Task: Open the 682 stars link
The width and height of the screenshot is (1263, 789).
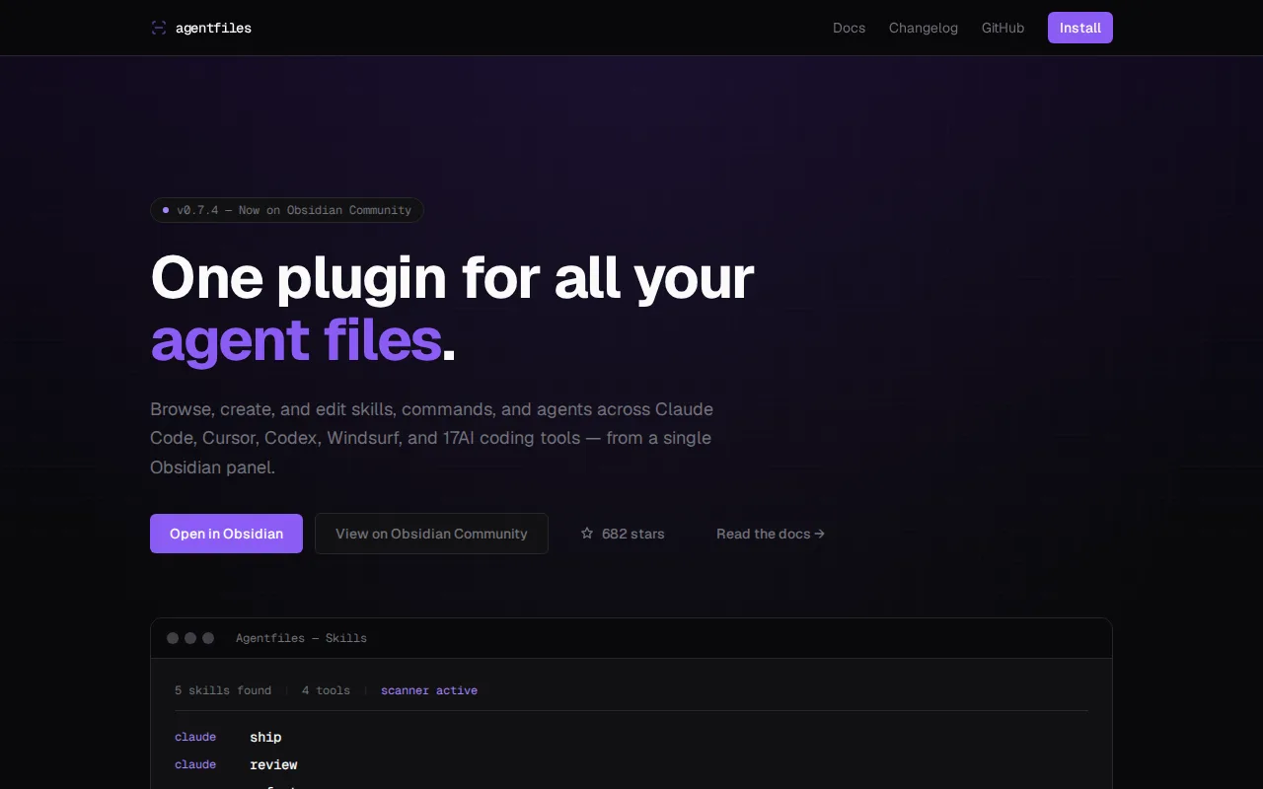Action: tap(623, 534)
